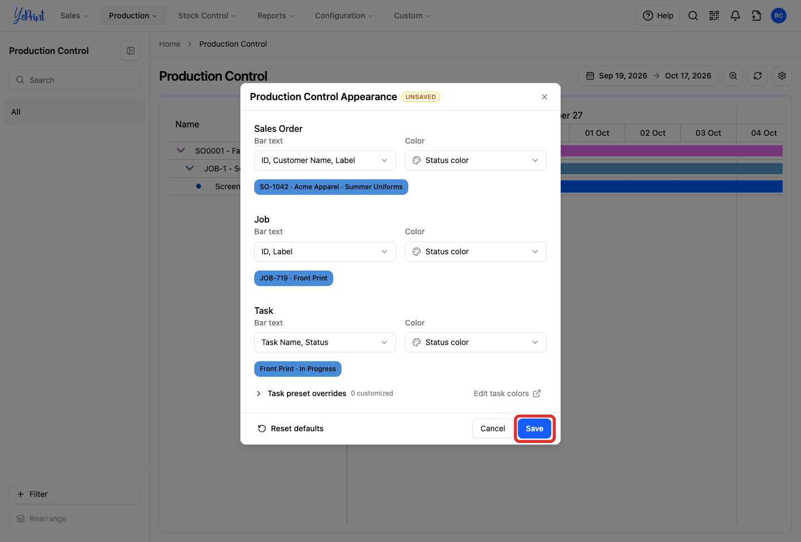The image size is (801, 542).
Task: Open the Sales menu
Action: coord(74,16)
